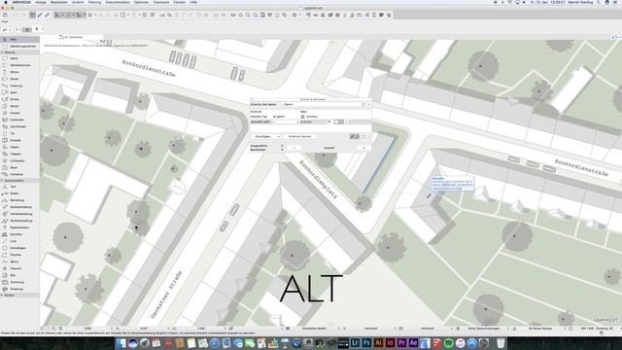
Task: Select the Stütze tool
Action: click(x=19, y=72)
